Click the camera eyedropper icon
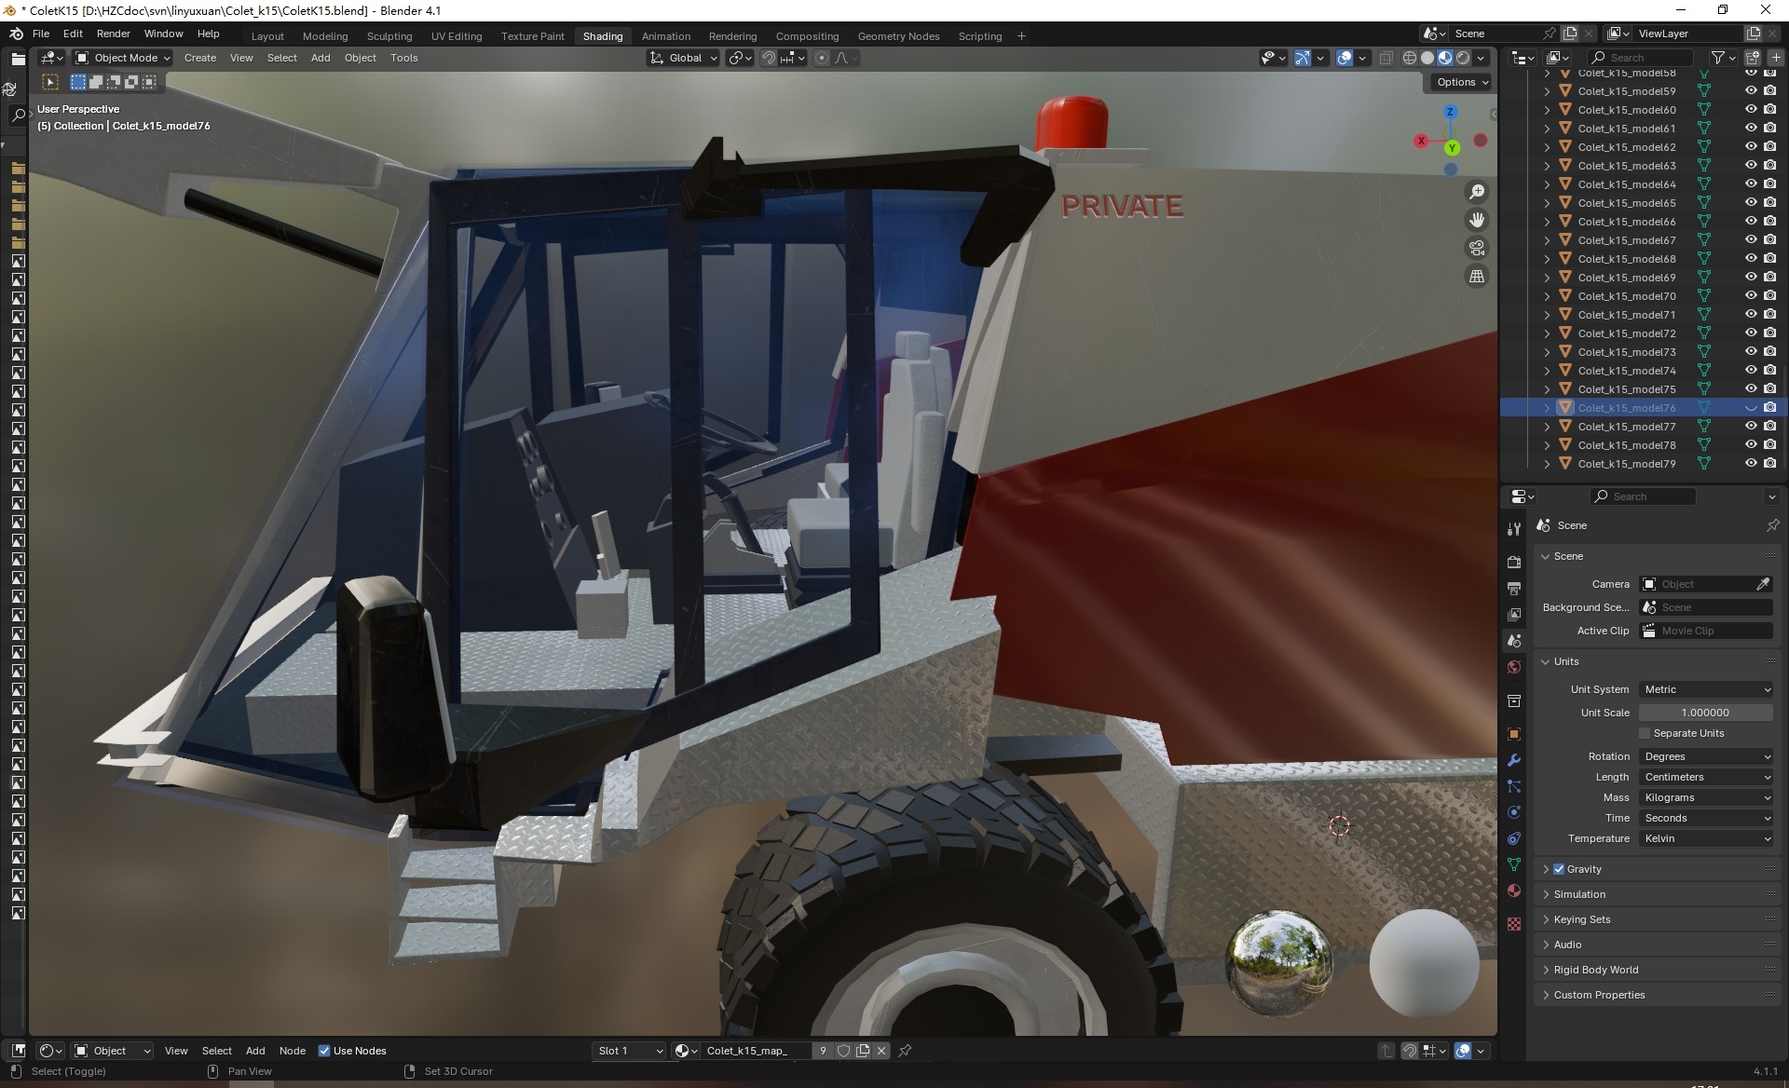 pyautogui.click(x=1763, y=584)
